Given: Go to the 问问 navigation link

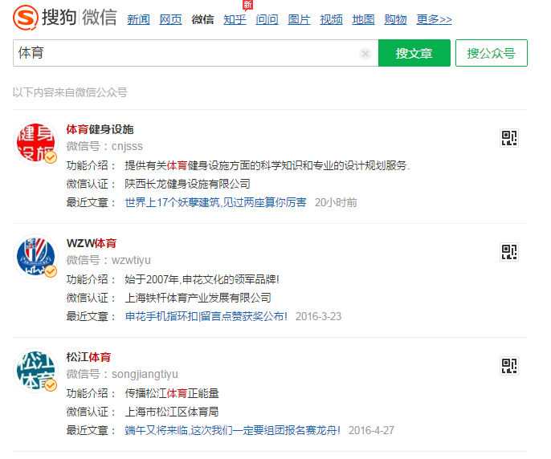Looking at the screenshot, I should pyautogui.click(x=267, y=19).
